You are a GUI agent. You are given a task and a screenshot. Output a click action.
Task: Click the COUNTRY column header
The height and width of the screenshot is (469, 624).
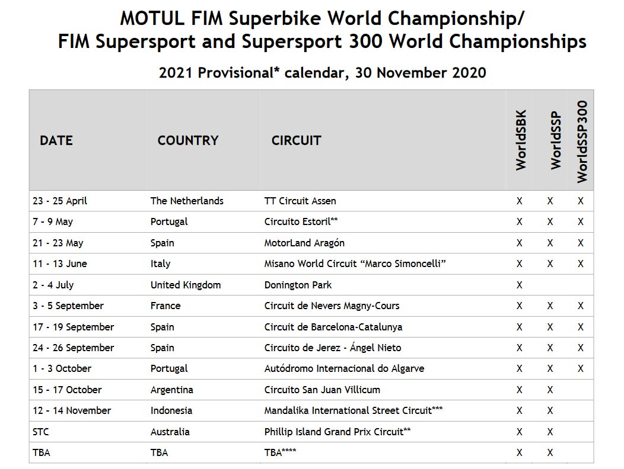(188, 140)
